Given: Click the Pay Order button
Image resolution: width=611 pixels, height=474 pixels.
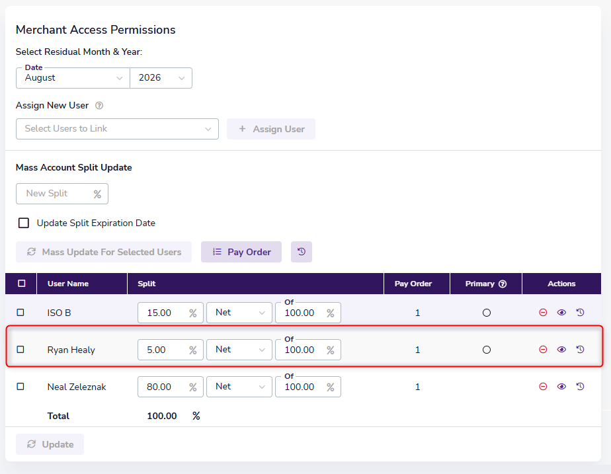Looking at the screenshot, I should [x=241, y=252].
